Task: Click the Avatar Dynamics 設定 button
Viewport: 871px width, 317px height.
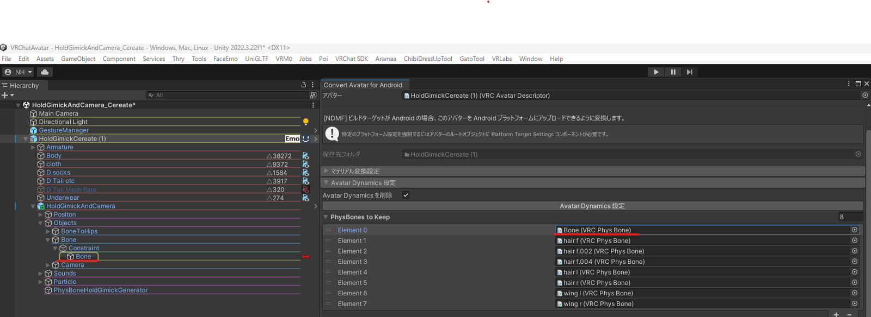Action: pos(592,206)
